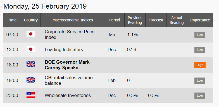Select the Low badge in Leading Indicators row
This screenshot has width=219, height=107.
pyautogui.click(x=200, y=50)
